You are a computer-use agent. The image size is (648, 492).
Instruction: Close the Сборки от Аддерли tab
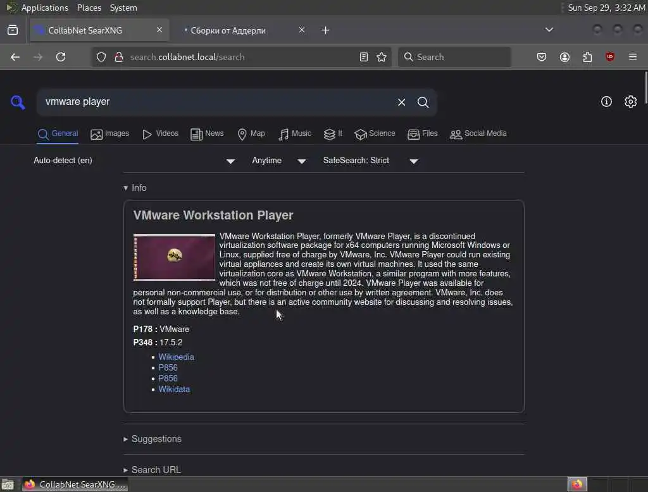coord(302,30)
